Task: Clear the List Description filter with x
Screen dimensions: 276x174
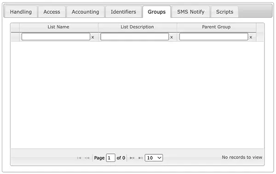Action: coord(172,37)
